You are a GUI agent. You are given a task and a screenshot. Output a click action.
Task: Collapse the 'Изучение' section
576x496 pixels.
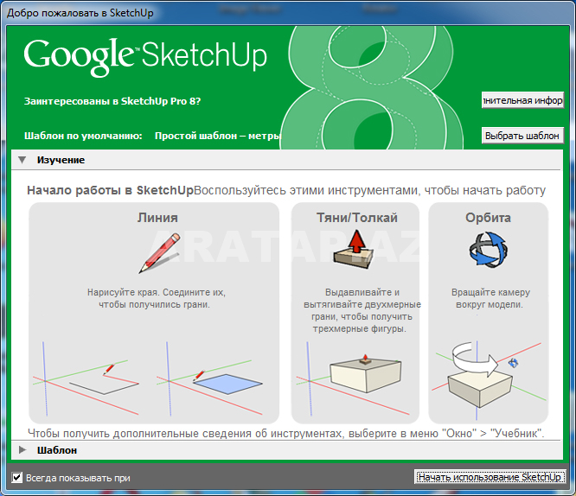click(22, 160)
